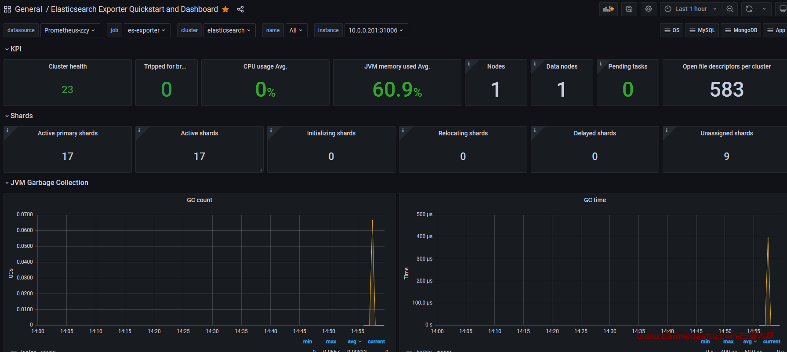Sort GC count legend by max

click(331, 341)
